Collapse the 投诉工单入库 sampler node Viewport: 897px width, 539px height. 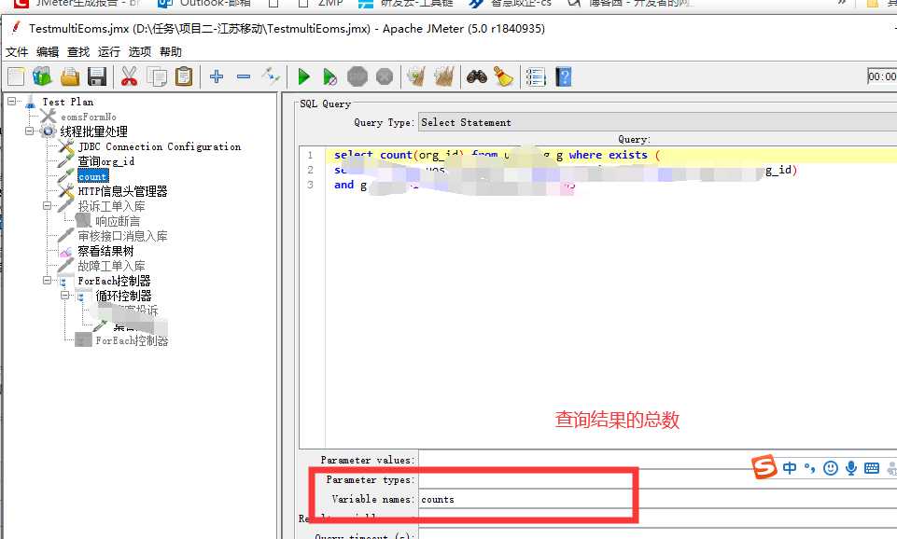coord(47,206)
